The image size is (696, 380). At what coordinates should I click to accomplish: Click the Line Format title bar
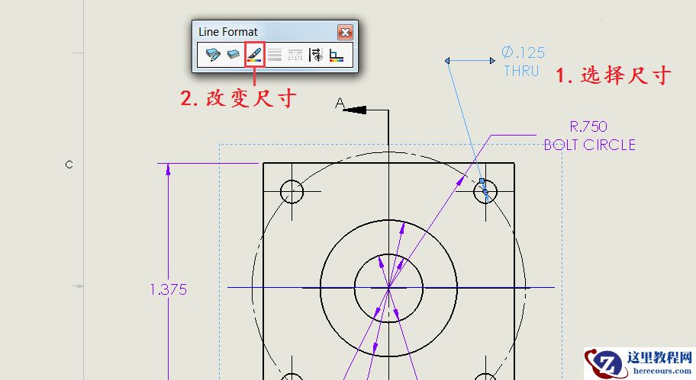[x=266, y=32]
